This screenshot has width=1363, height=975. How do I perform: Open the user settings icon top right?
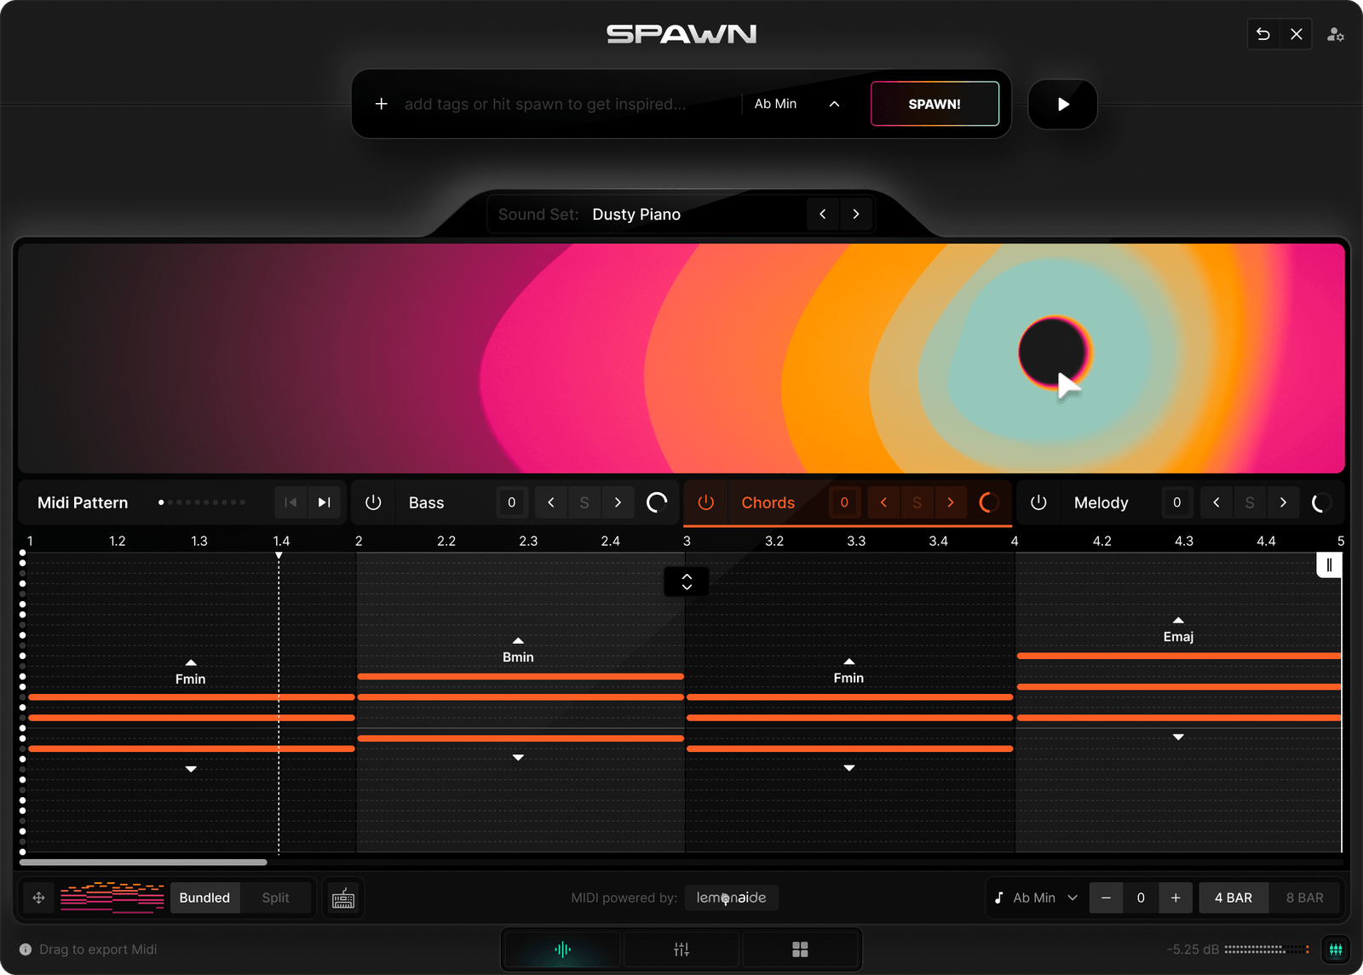tap(1336, 35)
